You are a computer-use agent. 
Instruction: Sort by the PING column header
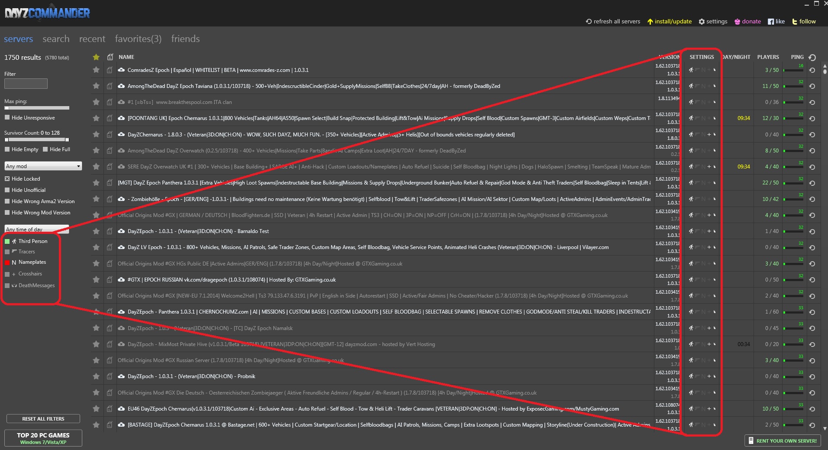click(x=797, y=57)
